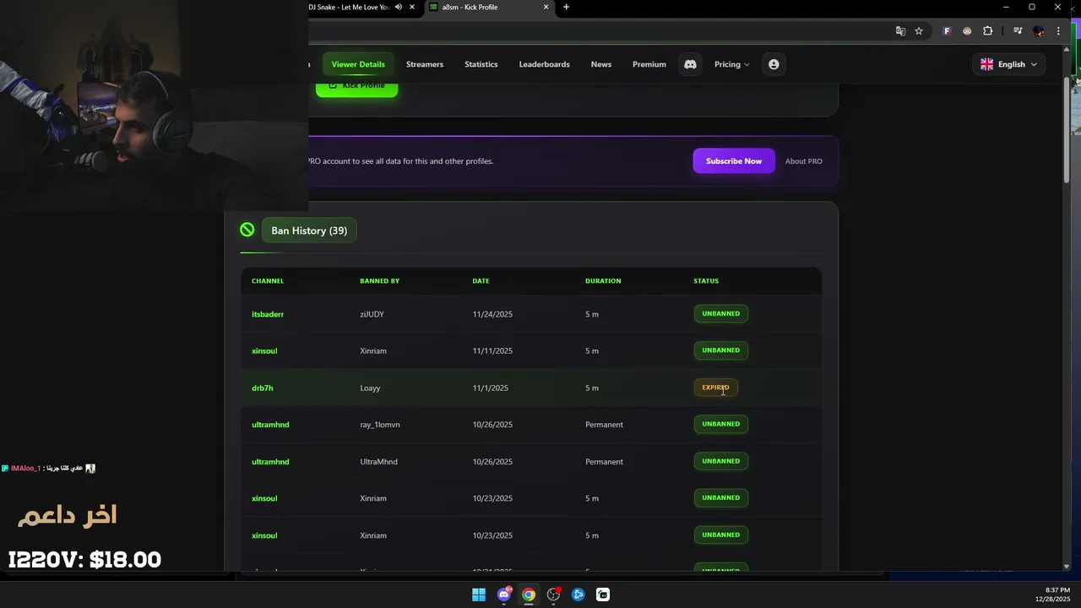The image size is (1081, 608).
Task: Open the Leaderboards page
Action: click(x=544, y=64)
